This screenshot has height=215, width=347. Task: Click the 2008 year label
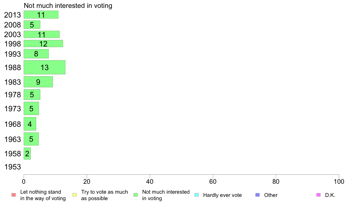coord(13,25)
